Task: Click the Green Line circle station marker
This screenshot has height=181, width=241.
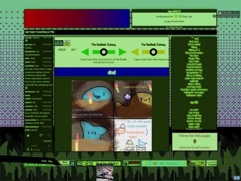Action: [104, 52]
